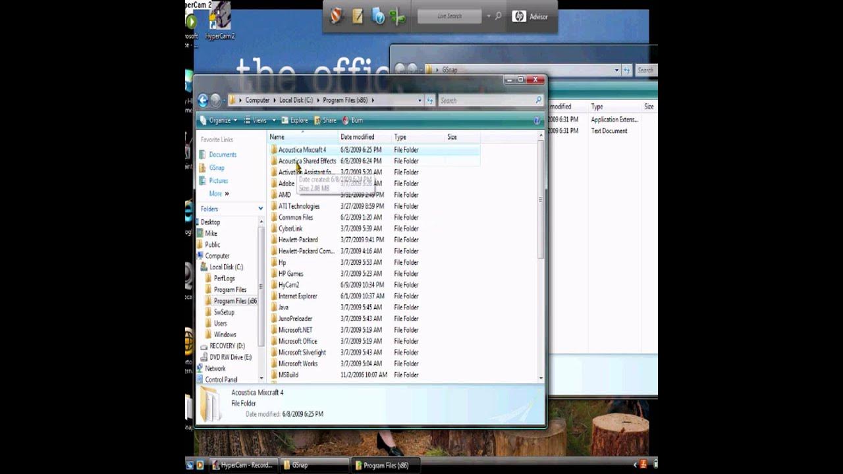Select the ATI Technologies folder icon
Image resolution: width=843 pixels, height=474 pixels.
(274, 206)
